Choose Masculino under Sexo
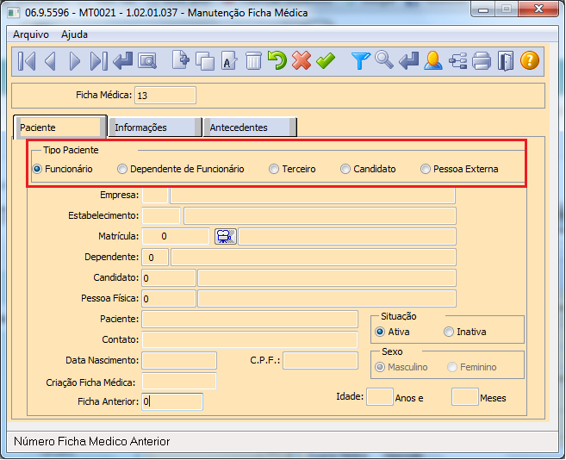Screen dimensions: 566x460 (380, 367)
